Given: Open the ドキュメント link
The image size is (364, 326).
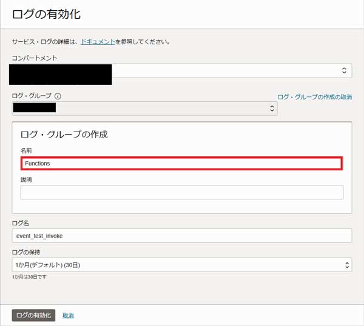Looking at the screenshot, I should point(98,42).
